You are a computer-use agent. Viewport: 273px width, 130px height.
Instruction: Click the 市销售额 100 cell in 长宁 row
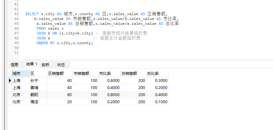pyautogui.click(x=86, y=81)
